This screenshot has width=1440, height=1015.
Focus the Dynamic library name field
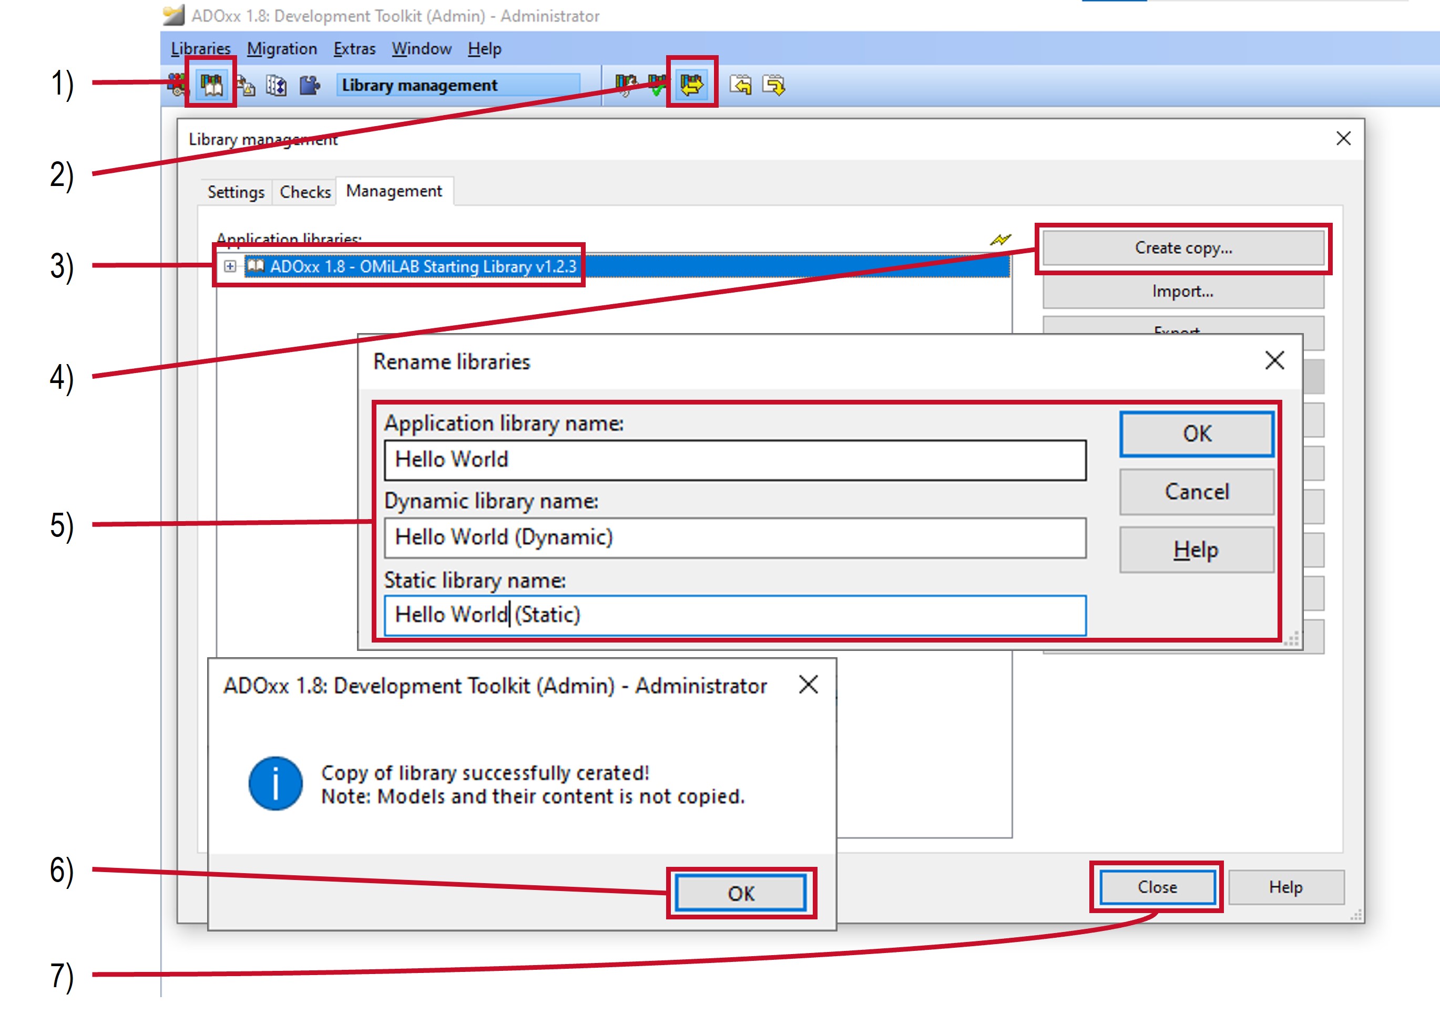[x=735, y=537]
